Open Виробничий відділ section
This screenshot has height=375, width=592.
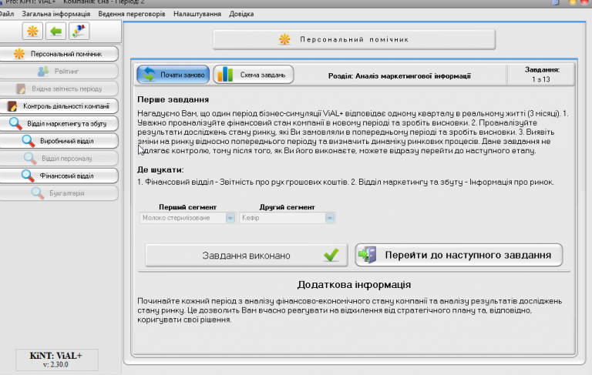click(59, 141)
